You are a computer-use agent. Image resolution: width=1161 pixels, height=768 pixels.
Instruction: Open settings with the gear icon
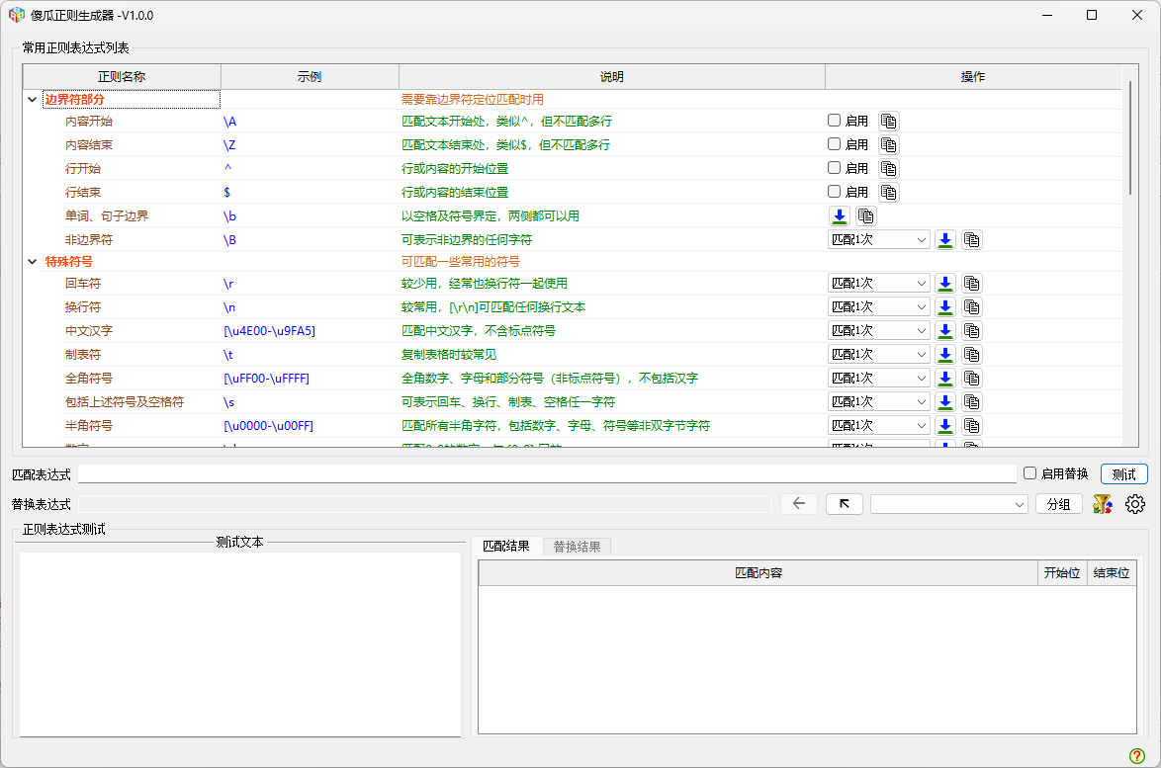click(x=1135, y=504)
